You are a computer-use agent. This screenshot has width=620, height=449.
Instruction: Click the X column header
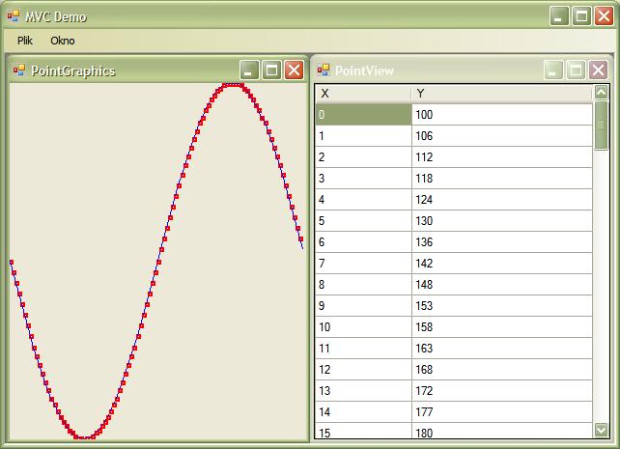(363, 94)
